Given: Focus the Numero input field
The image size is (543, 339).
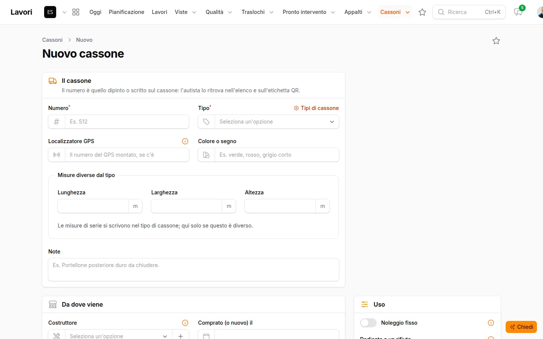Looking at the screenshot, I should [x=127, y=122].
